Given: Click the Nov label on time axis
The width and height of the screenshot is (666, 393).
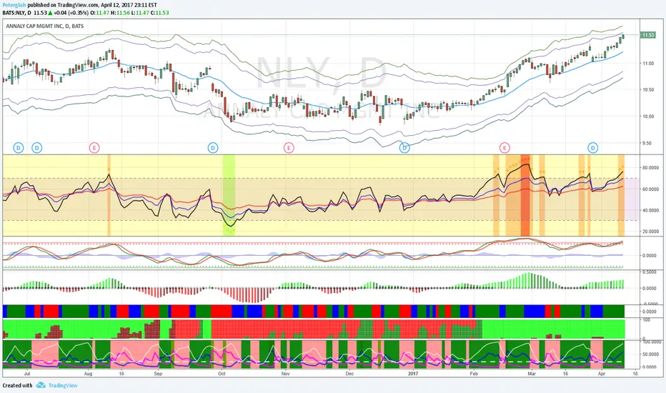Looking at the screenshot, I should click(x=285, y=374).
